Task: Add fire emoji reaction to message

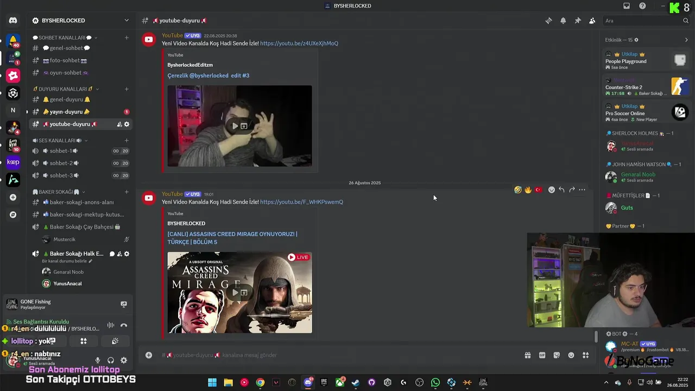Action: point(528,190)
